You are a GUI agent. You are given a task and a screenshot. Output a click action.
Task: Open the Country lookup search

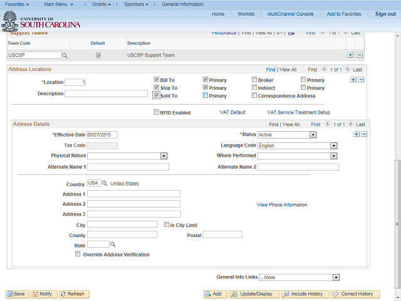click(105, 184)
